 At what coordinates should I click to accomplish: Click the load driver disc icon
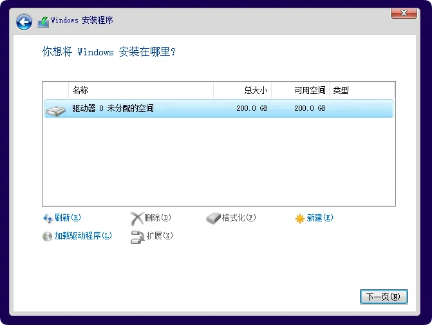[x=48, y=236]
